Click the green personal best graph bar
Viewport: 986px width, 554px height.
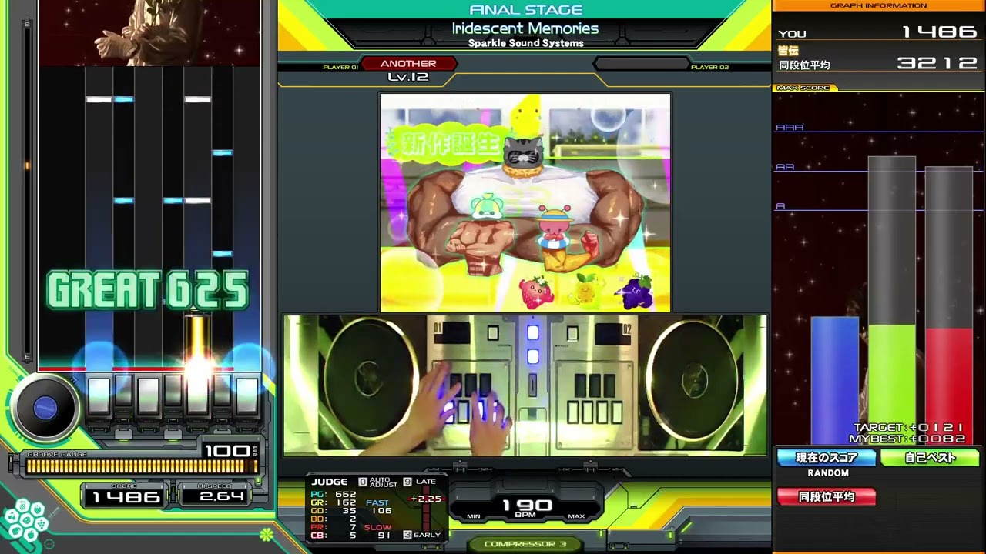click(891, 385)
